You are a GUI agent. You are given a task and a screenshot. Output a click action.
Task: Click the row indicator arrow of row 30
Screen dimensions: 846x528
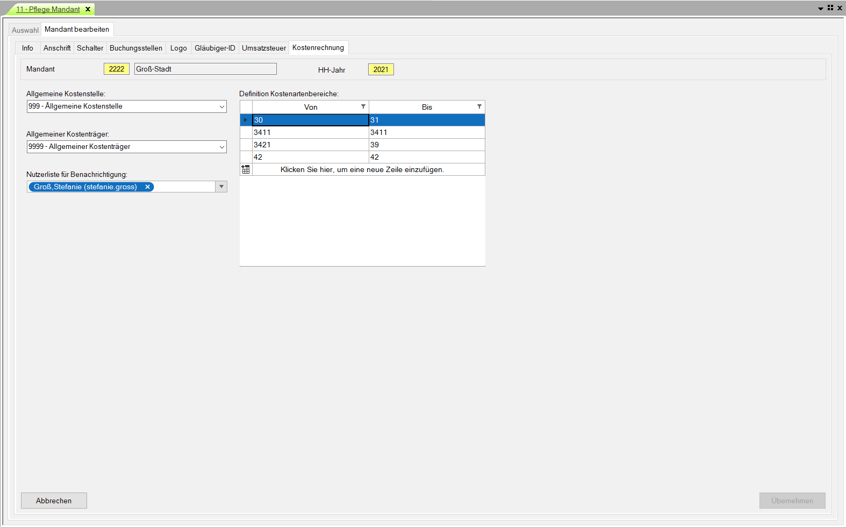(246, 120)
